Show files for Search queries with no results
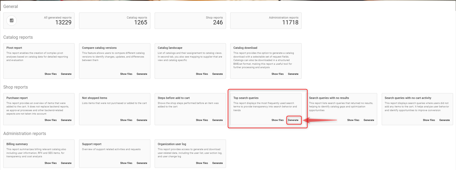This screenshot has width=456, height=170. pyautogui.click(x=353, y=120)
